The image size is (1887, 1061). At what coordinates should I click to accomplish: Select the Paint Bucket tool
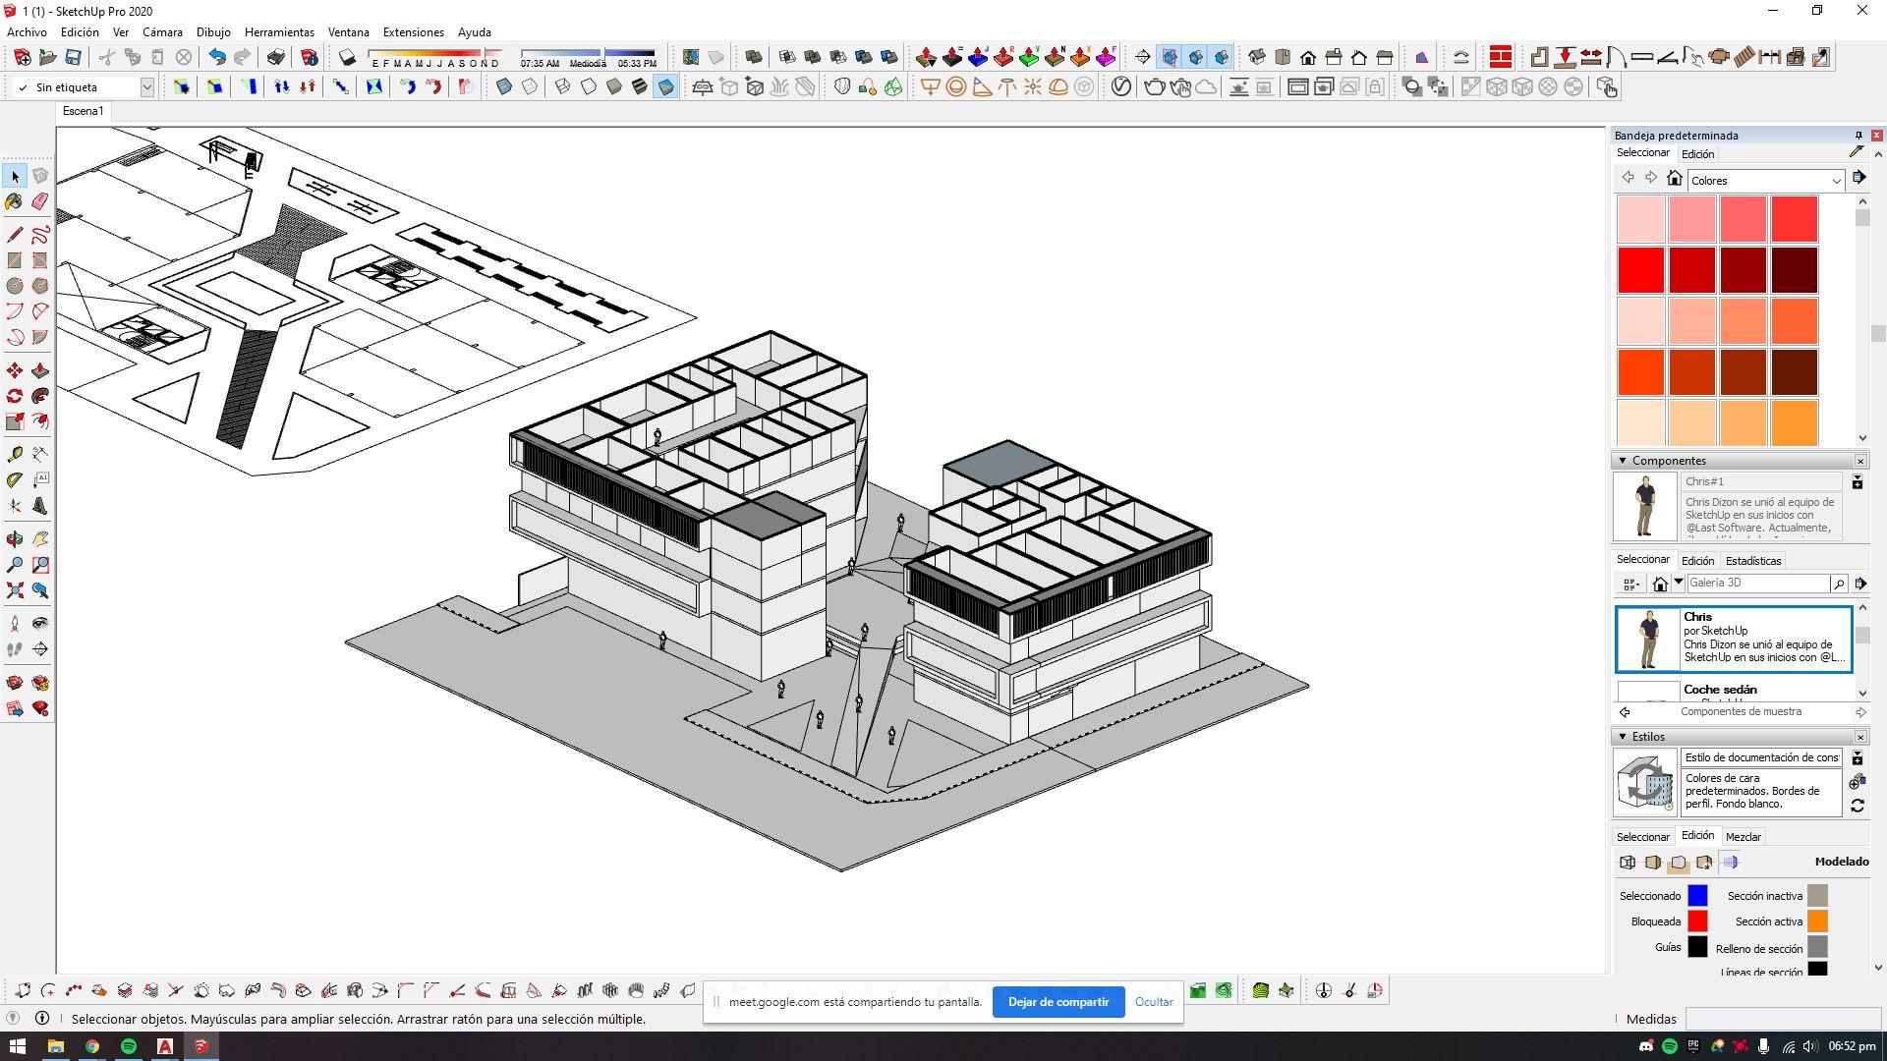[15, 201]
